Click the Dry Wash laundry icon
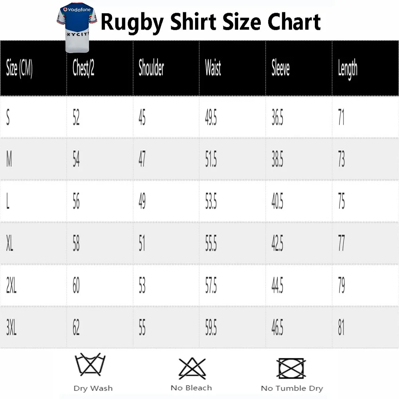 [93, 366]
